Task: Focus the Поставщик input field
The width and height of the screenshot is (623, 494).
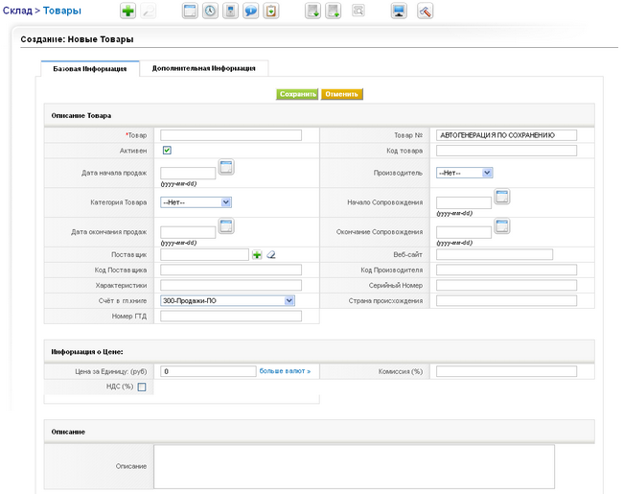Action: pos(204,254)
